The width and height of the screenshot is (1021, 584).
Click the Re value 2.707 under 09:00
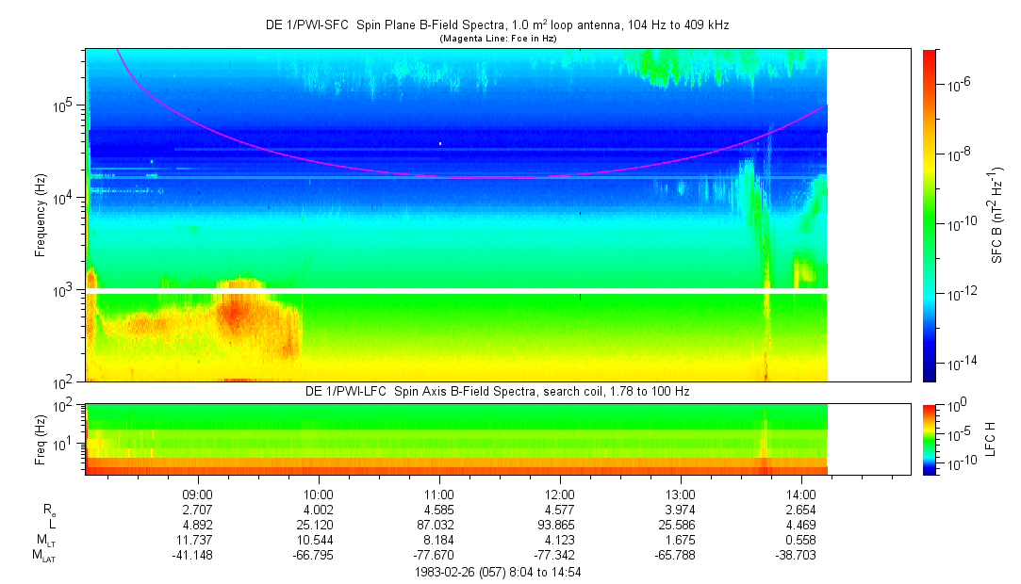[197, 509]
